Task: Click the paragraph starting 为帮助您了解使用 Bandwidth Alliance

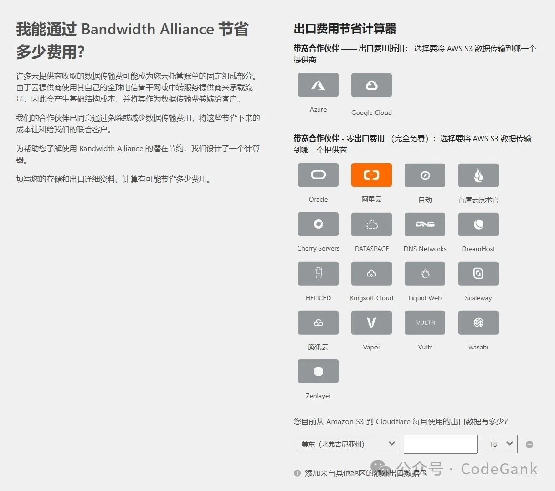Action: point(138,154)
